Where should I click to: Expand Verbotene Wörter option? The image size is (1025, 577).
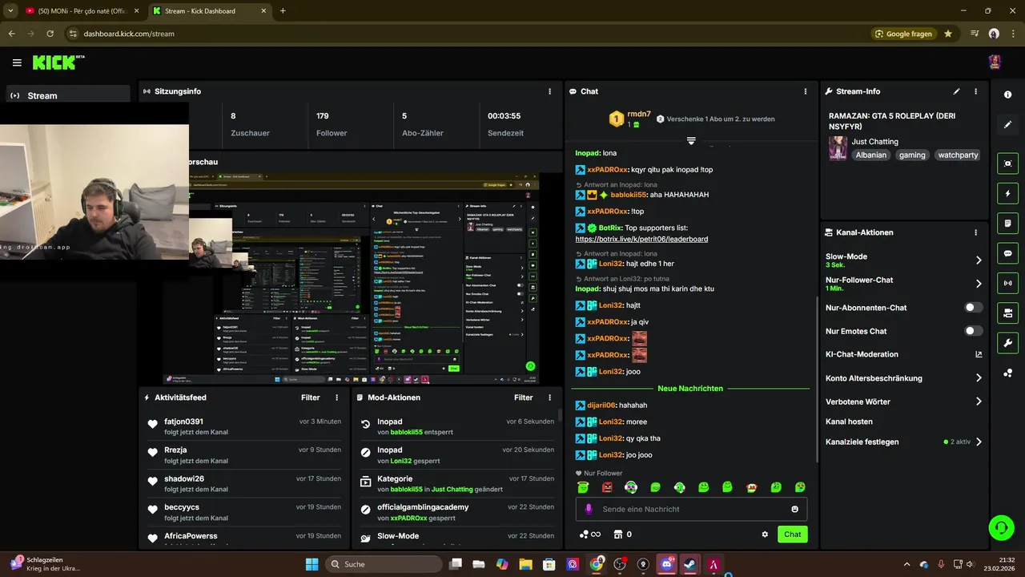(x=979, y=401)
